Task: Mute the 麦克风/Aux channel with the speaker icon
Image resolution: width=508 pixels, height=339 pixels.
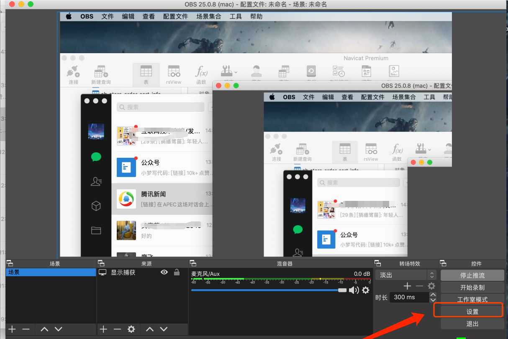Action: coord(354,290)
